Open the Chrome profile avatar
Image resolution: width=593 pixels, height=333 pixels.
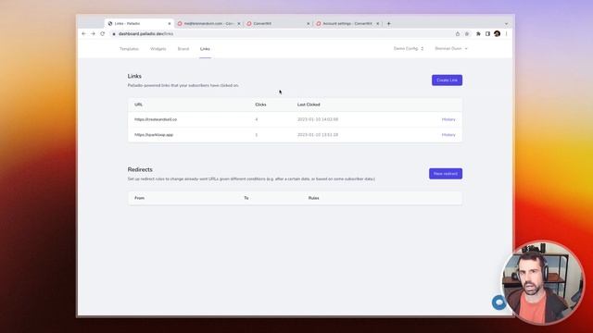pyautogui.click(x=497, y=34)
